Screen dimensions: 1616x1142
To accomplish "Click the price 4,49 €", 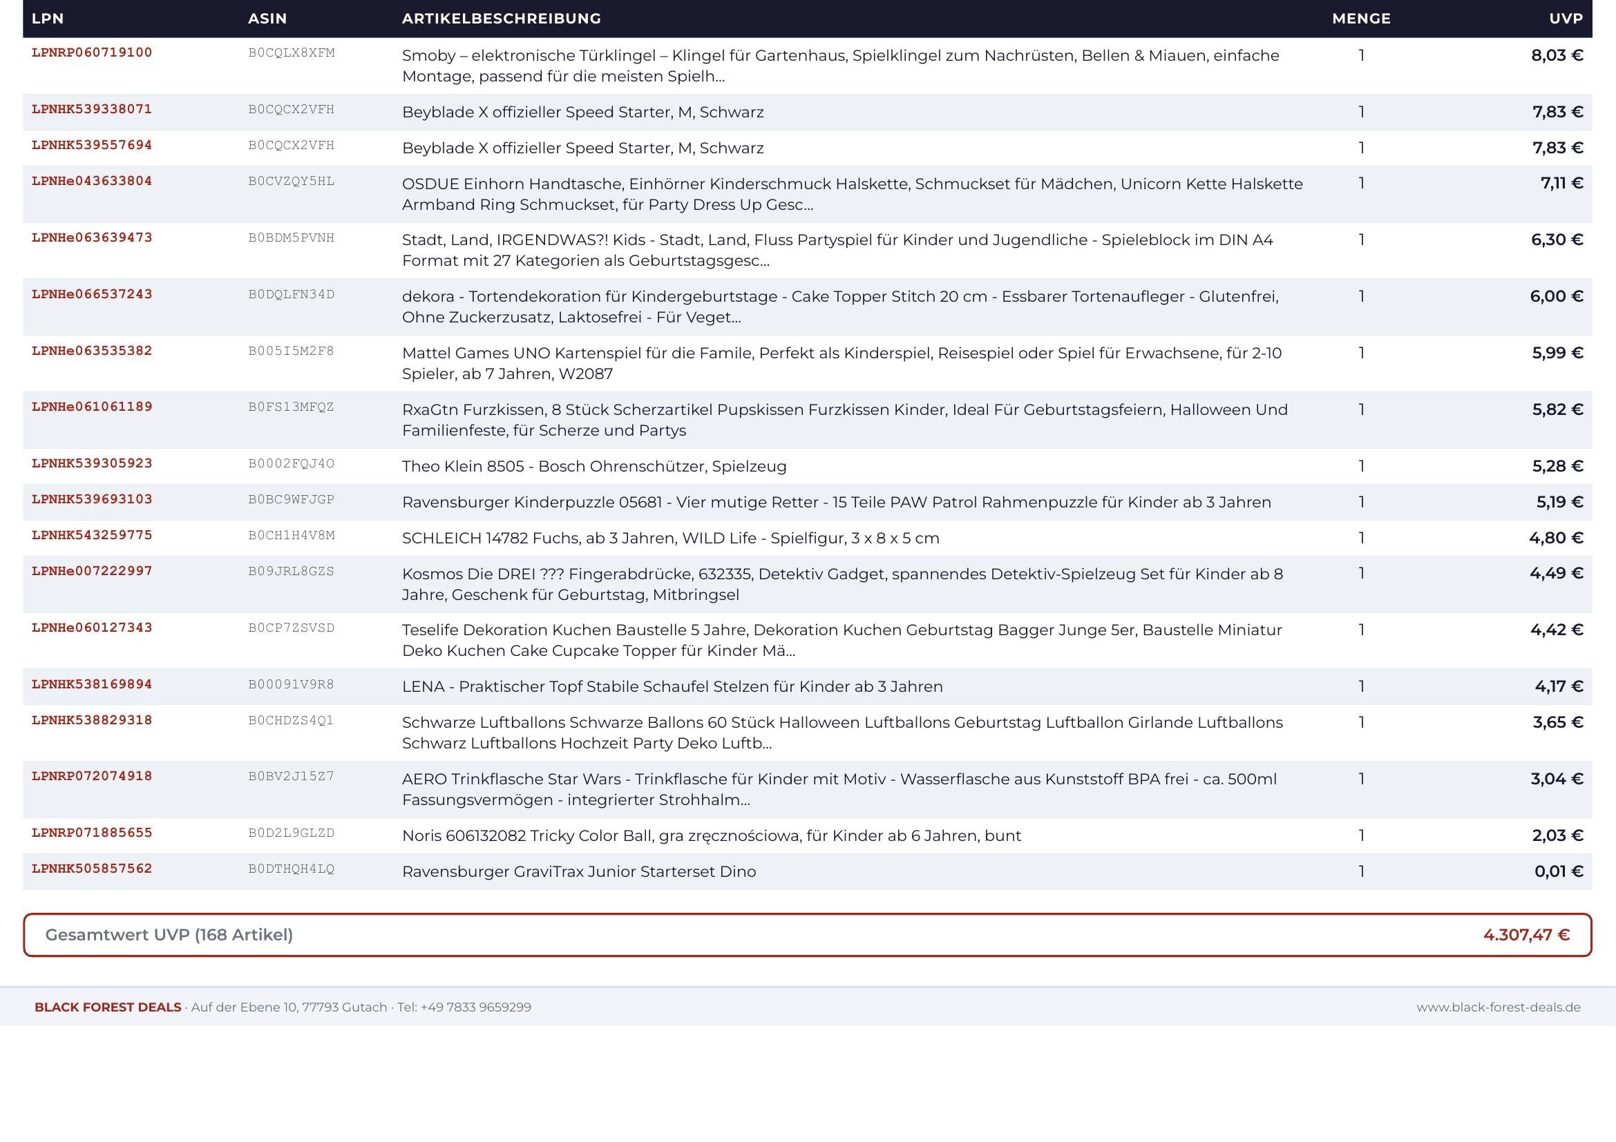I will point(1556,573).
